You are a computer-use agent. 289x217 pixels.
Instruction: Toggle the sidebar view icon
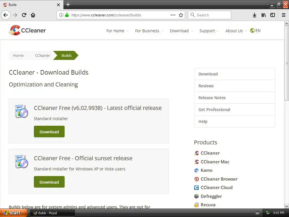tap(273, 15)
